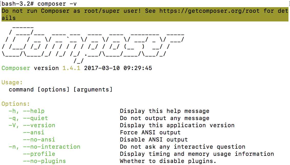
Task: Click the "-V," short option flag
Action: pos(14,125)
